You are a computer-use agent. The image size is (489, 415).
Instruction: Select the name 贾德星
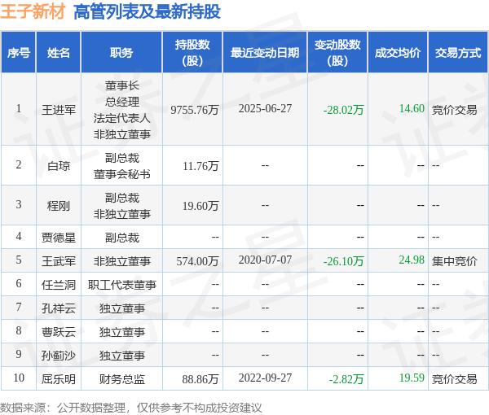click(x=59, y=238)
